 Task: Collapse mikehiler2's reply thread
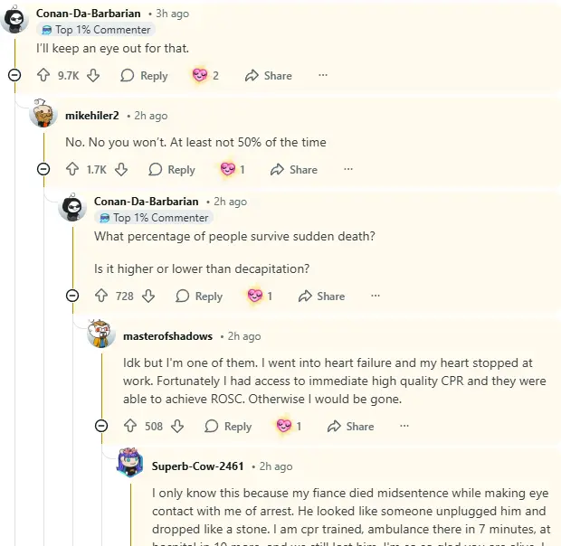pos(43,170)
